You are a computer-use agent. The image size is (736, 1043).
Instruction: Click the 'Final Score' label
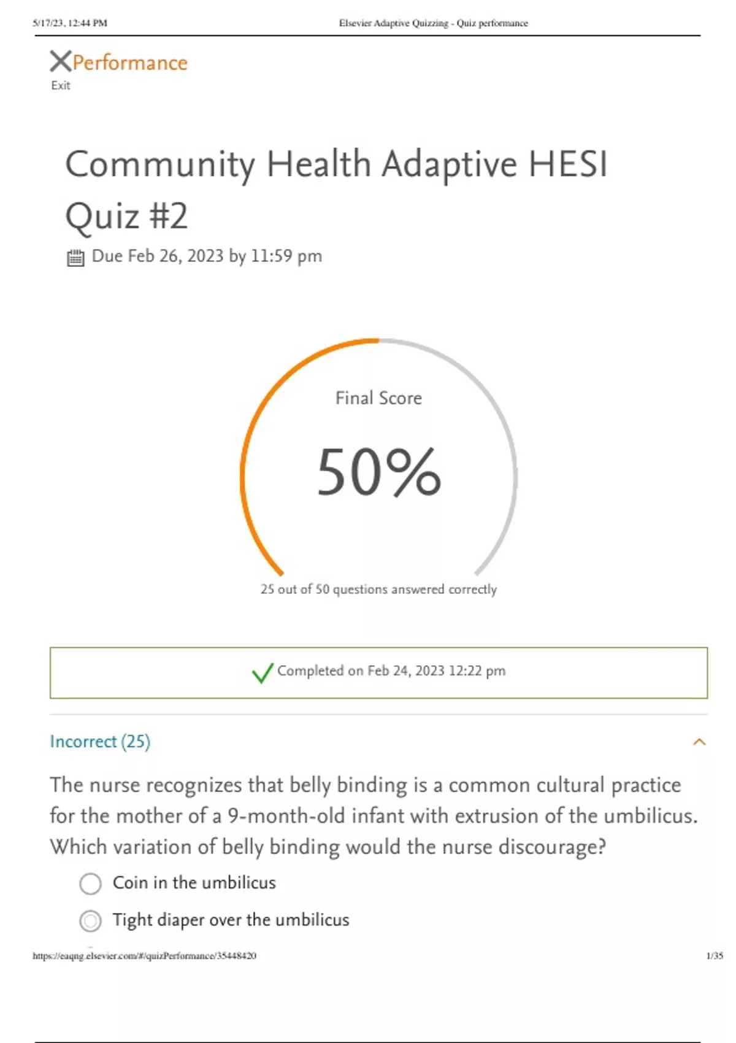[x=378, y=398]
